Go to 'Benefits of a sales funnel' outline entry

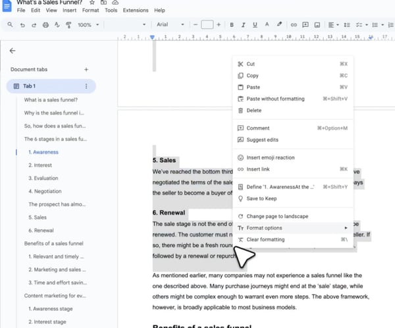(53, 244)
